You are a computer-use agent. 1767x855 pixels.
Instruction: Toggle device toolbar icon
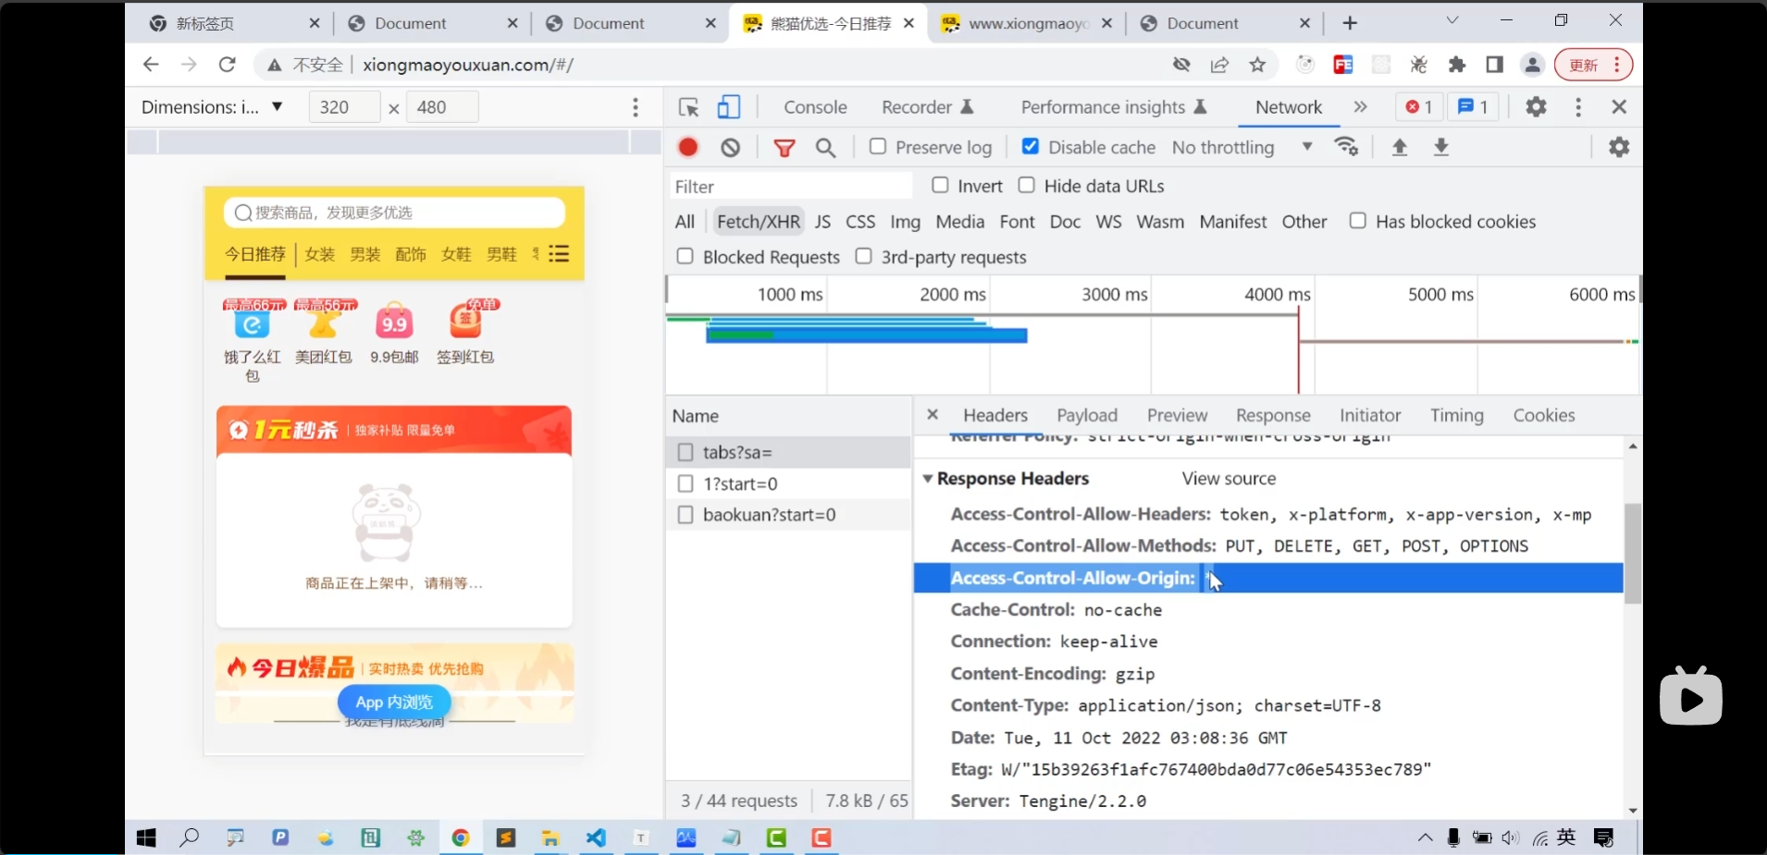729,107
